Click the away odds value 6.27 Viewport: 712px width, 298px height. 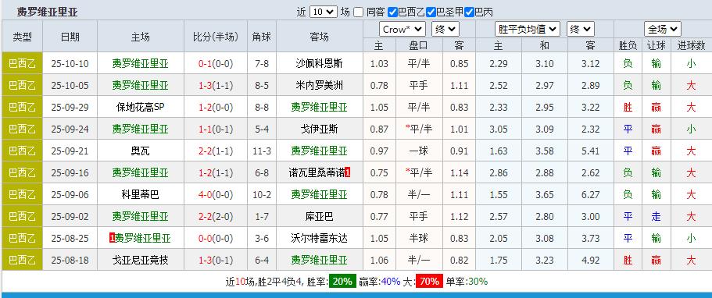[590, 194]
